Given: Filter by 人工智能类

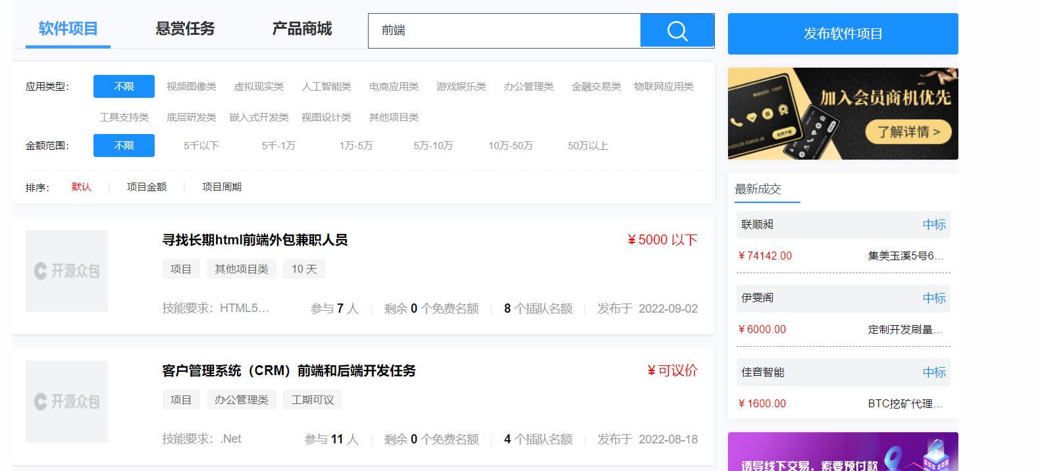Looking at the screenshot, I should (x=326, y=87).
